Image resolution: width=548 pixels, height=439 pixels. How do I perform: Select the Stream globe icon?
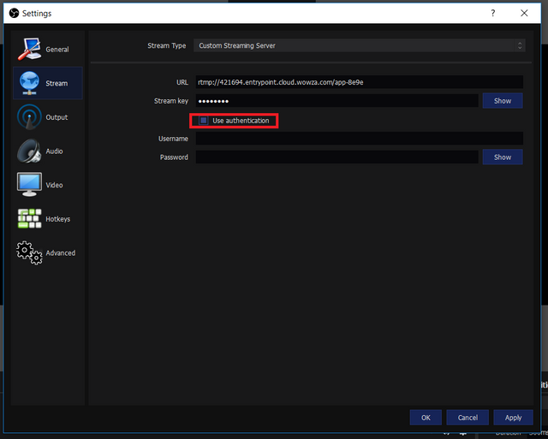coord(29,83)
